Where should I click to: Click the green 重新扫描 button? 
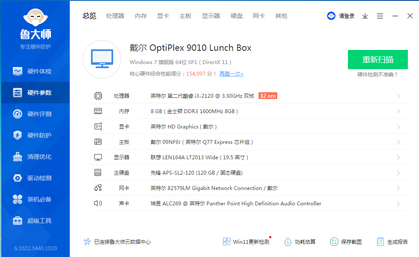coord(377,59)
